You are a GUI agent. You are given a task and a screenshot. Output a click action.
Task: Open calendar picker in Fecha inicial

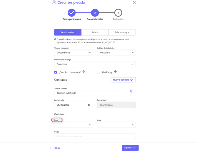pyautogui.click(x=89, y=105)
